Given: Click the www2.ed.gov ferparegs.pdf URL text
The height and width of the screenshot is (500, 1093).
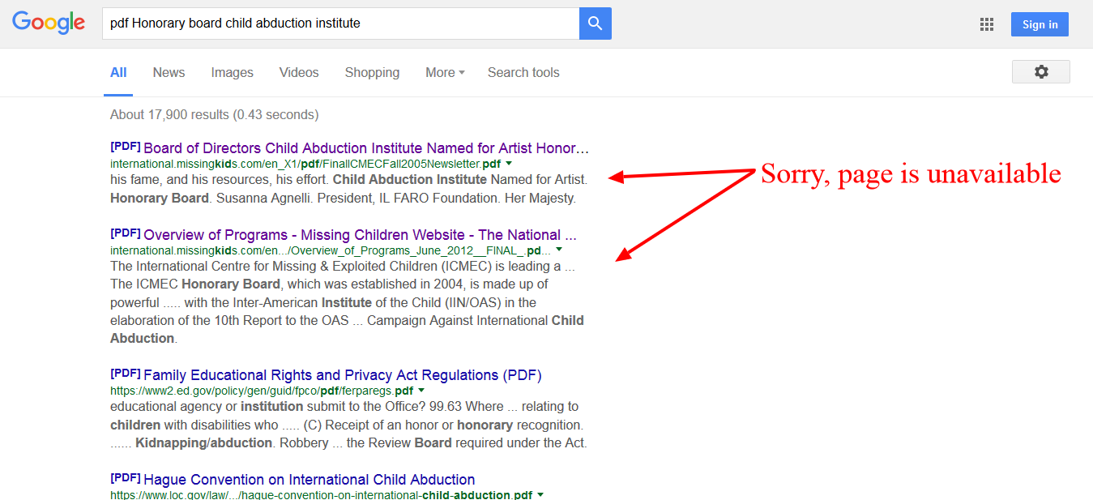Looking at the screenshot, I should [262, 391].
